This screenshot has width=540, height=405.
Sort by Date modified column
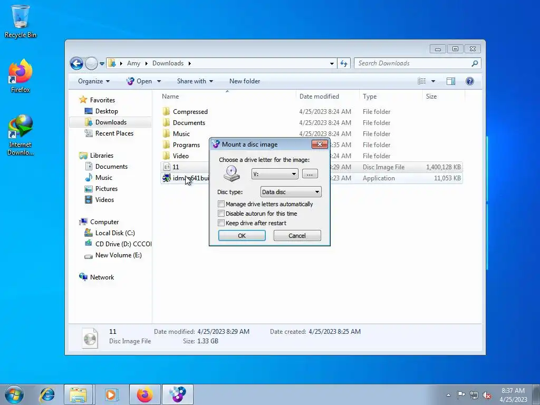point(327,97)
